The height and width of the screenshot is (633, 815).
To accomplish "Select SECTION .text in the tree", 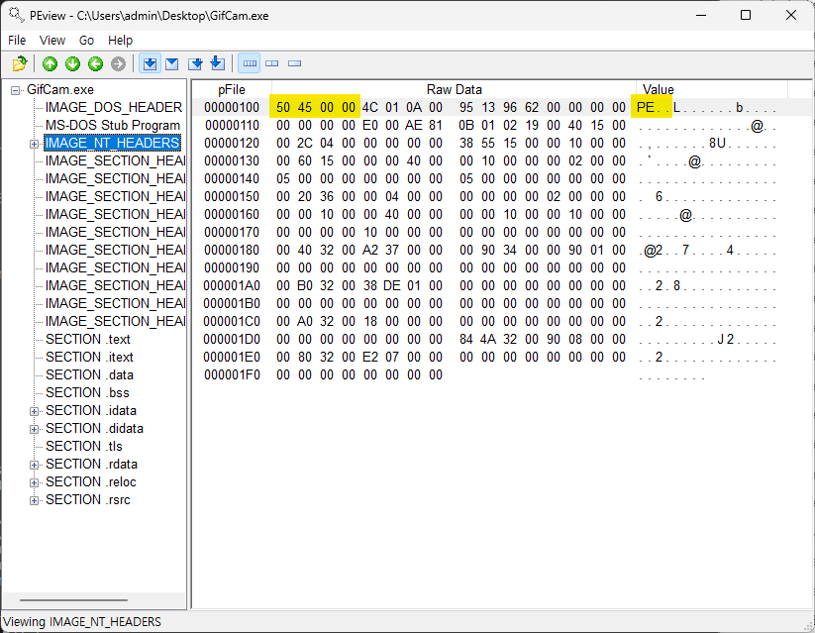I will [x=88, y=340].
